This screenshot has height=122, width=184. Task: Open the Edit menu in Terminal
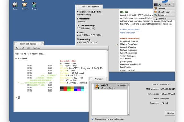click(x=28, y=48)
